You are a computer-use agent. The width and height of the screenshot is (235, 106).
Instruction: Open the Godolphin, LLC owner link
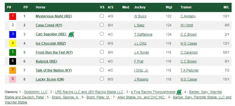(x=36, y=92)
